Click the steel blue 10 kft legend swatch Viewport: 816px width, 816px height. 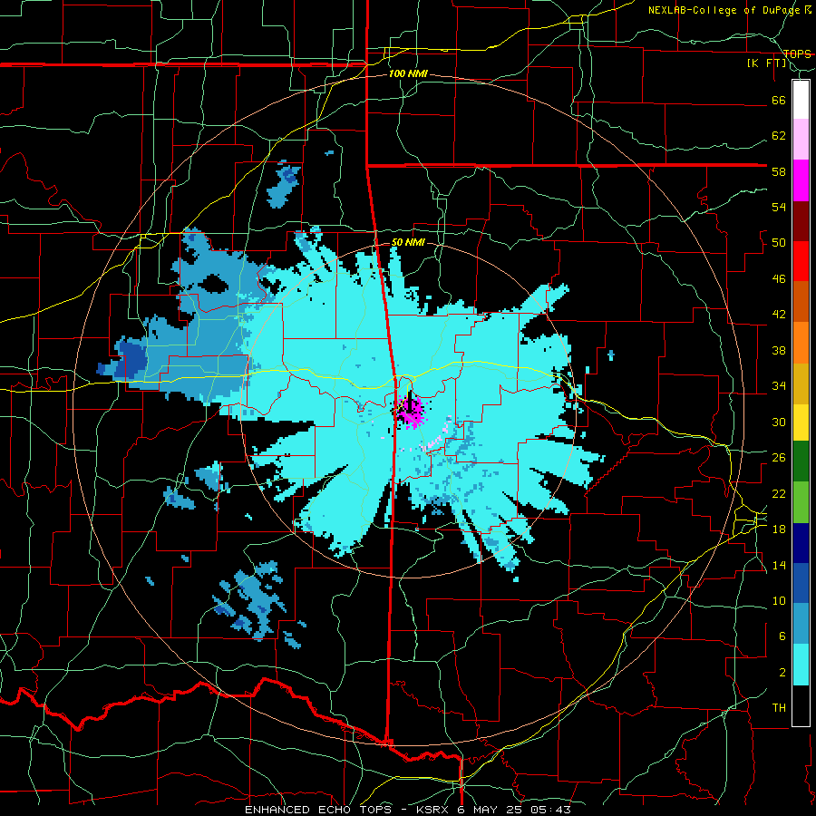pyautogui.click(x=801, y=624)
